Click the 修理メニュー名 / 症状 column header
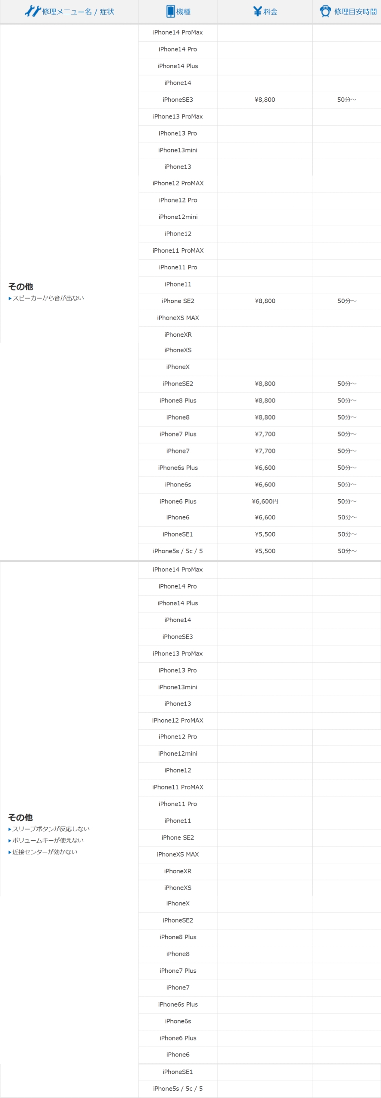The width and height of the screenshot is (381, 1098). coord(78,12)
